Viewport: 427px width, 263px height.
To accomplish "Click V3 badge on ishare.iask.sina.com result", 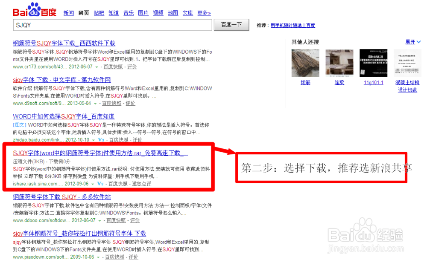I will coord(100,184).
